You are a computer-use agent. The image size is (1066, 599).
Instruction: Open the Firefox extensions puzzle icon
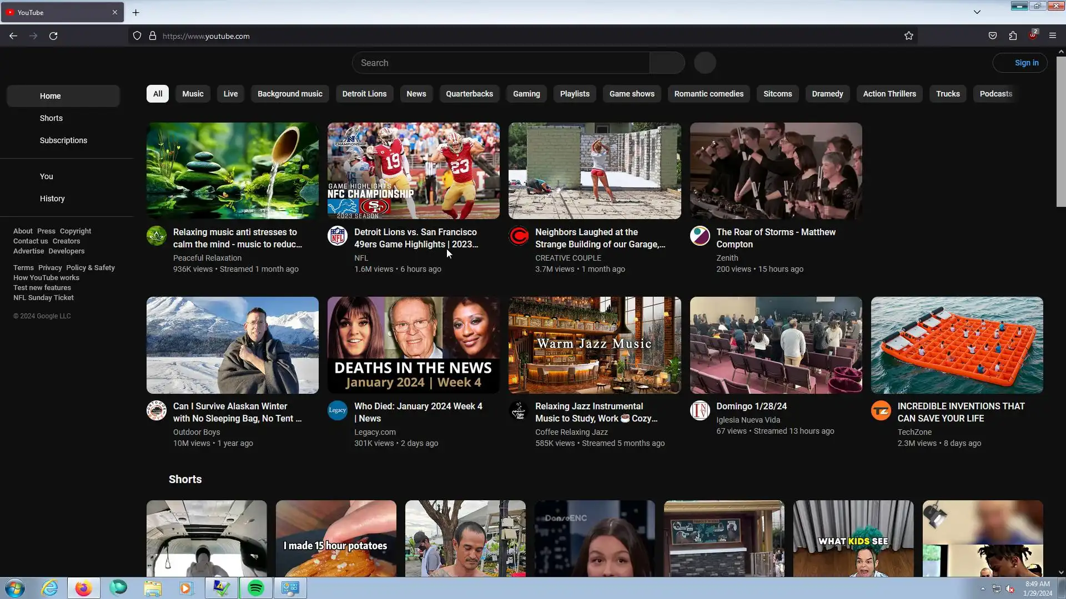[x=1013, y=36]
